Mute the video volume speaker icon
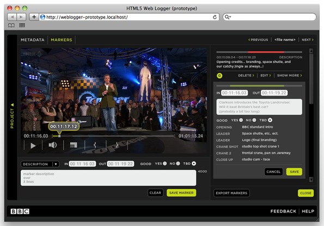The width and height of the screenshot is (324, 226). [53, 145]
